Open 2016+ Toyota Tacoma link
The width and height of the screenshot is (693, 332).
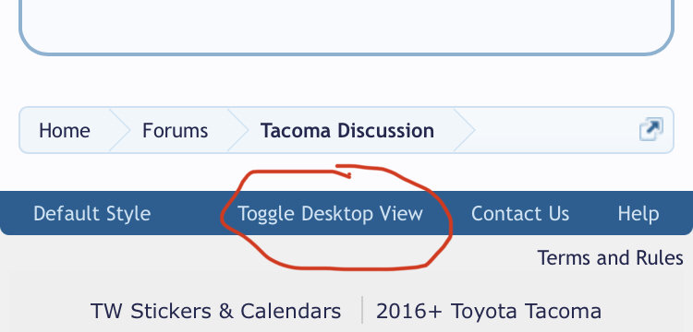click(x=489, y=312)
